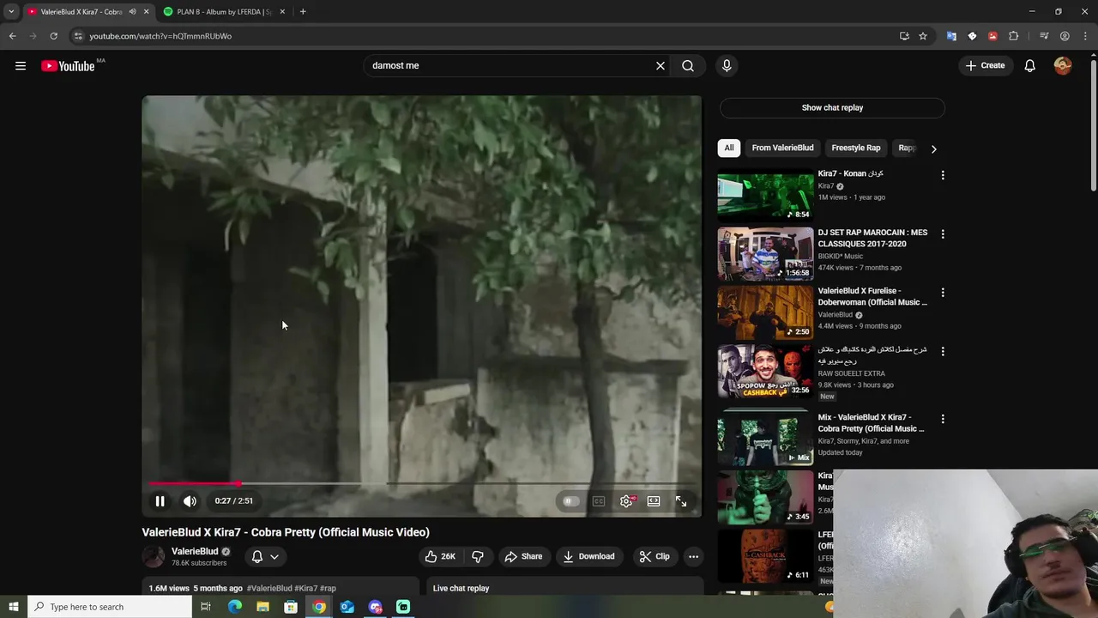
Task: Share the video
Action: [x=523, y=556]
